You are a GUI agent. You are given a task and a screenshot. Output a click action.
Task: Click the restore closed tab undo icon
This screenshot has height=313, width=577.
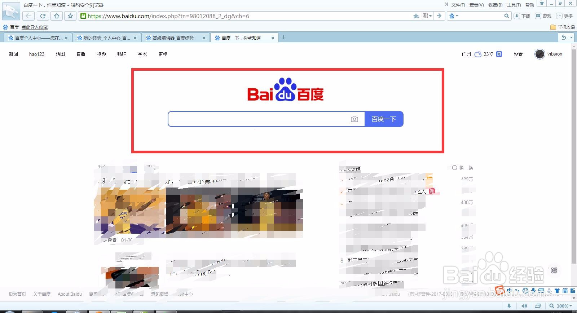[x=564, y=37]
